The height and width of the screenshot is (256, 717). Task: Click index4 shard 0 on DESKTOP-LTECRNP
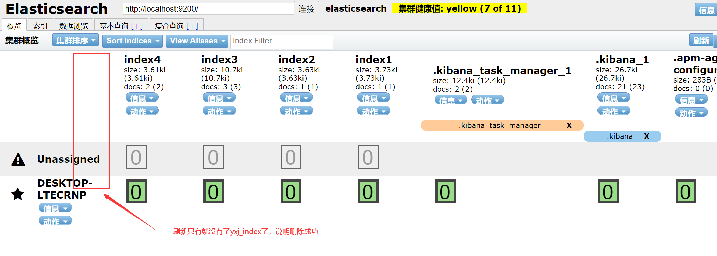click(x=136, y=191)
